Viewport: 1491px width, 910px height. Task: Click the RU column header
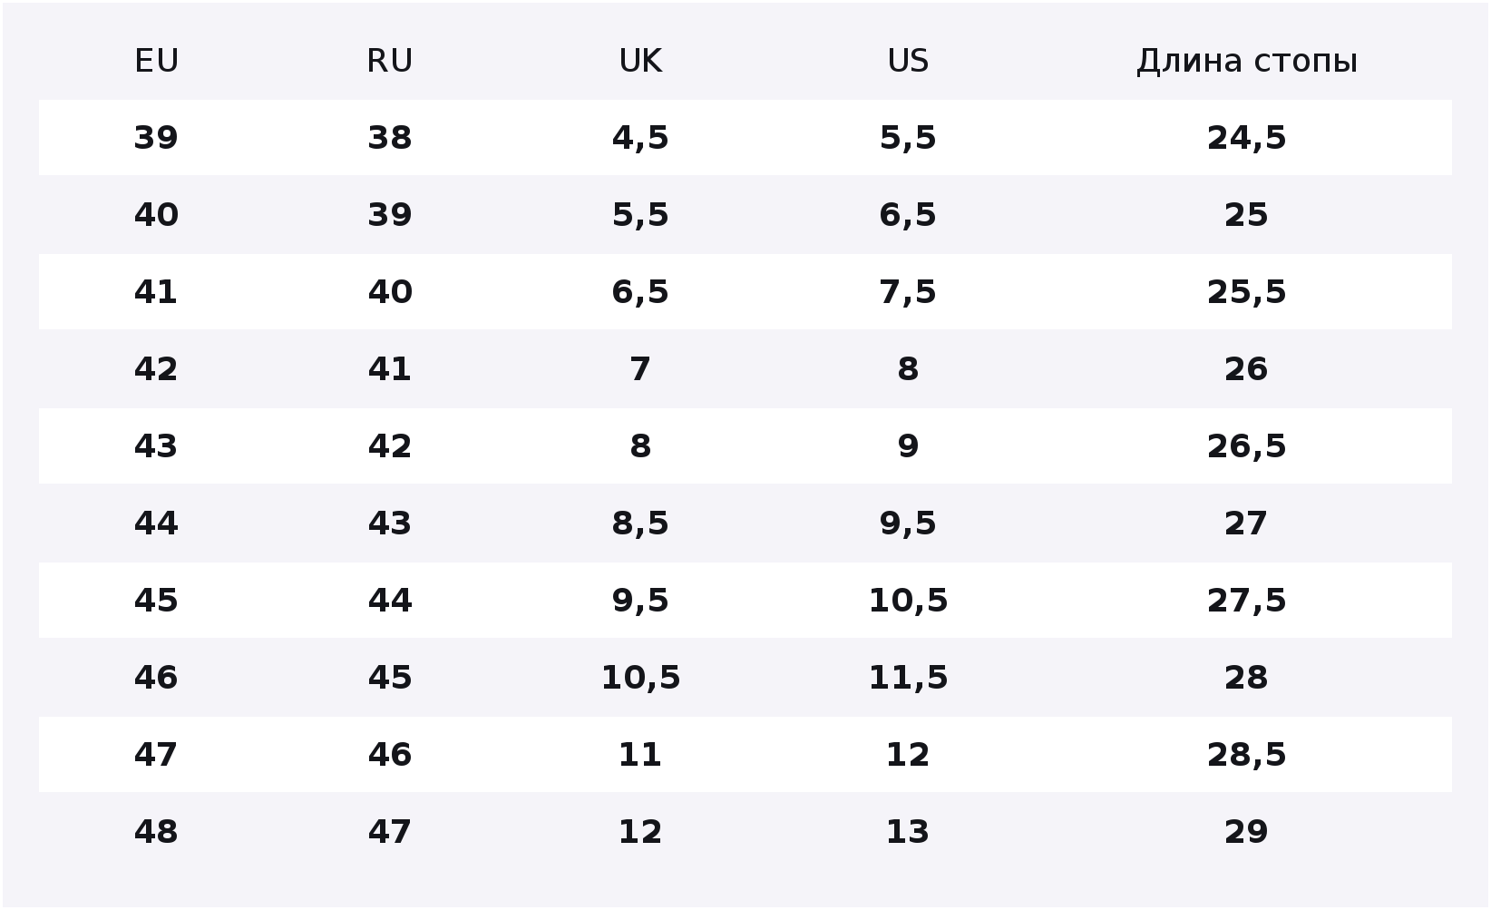[x=390, y=61]
